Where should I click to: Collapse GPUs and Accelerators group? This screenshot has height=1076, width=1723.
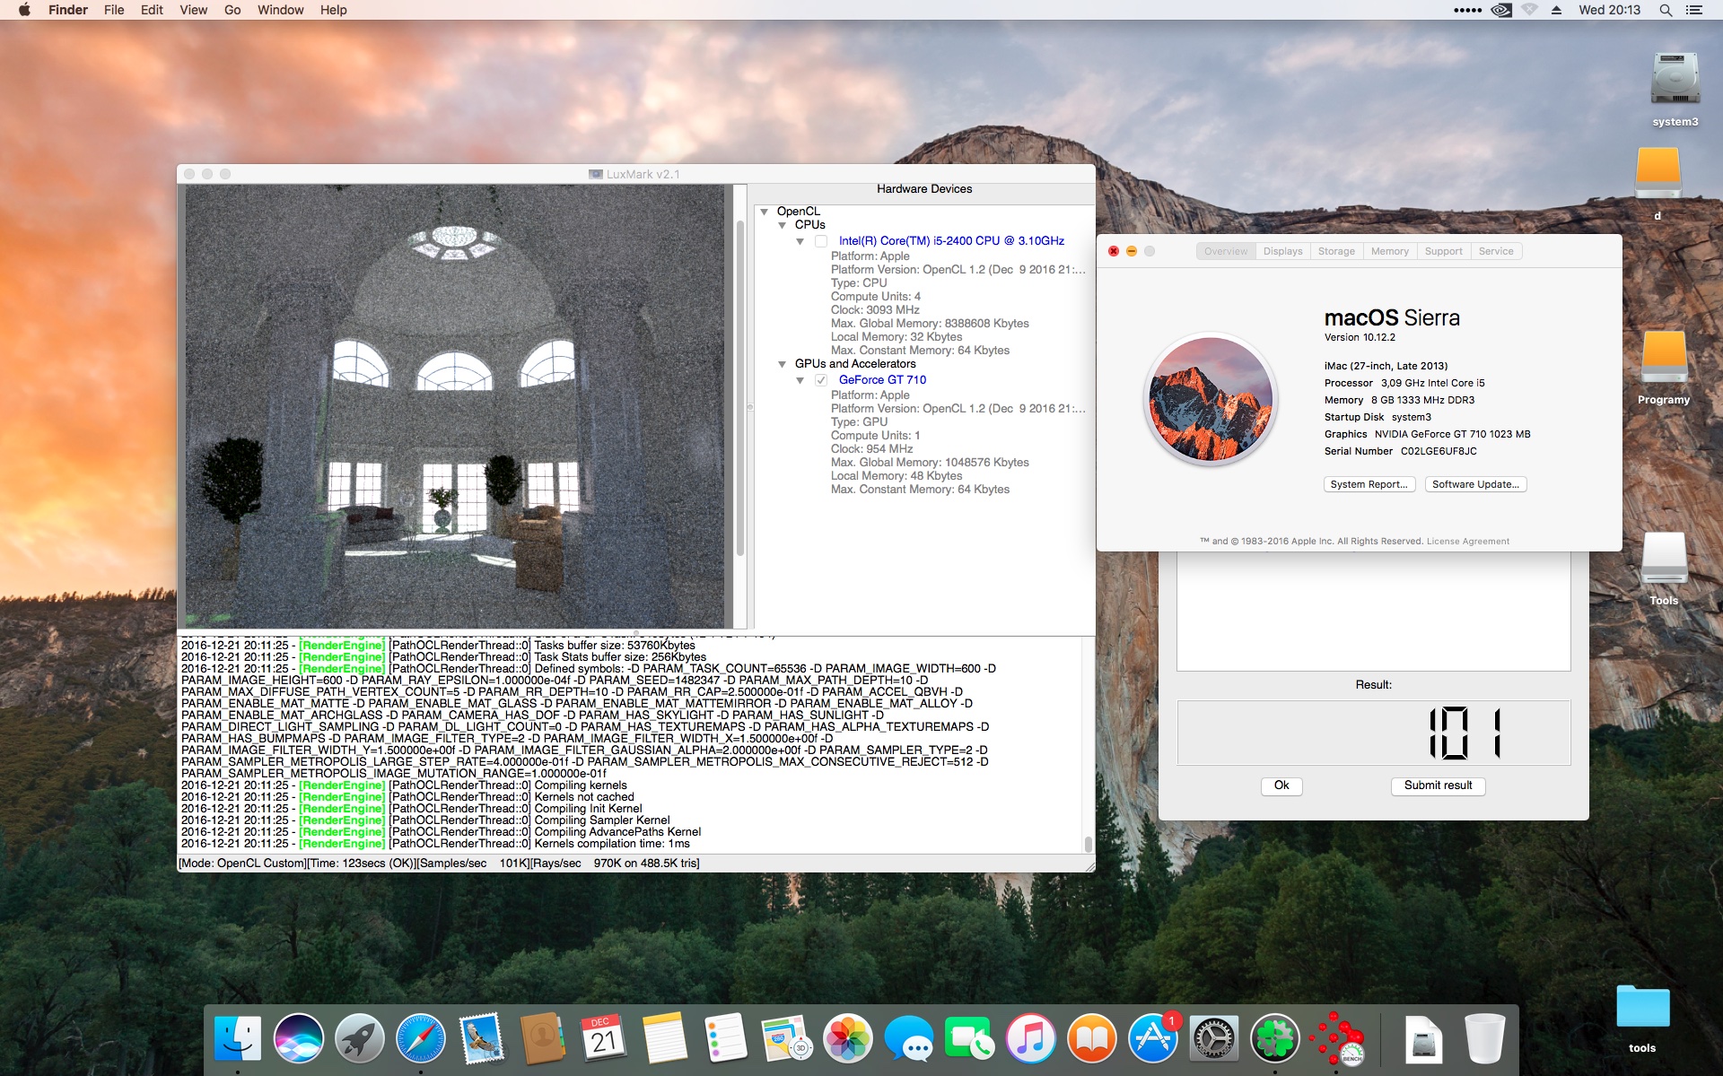coord(783,364)
